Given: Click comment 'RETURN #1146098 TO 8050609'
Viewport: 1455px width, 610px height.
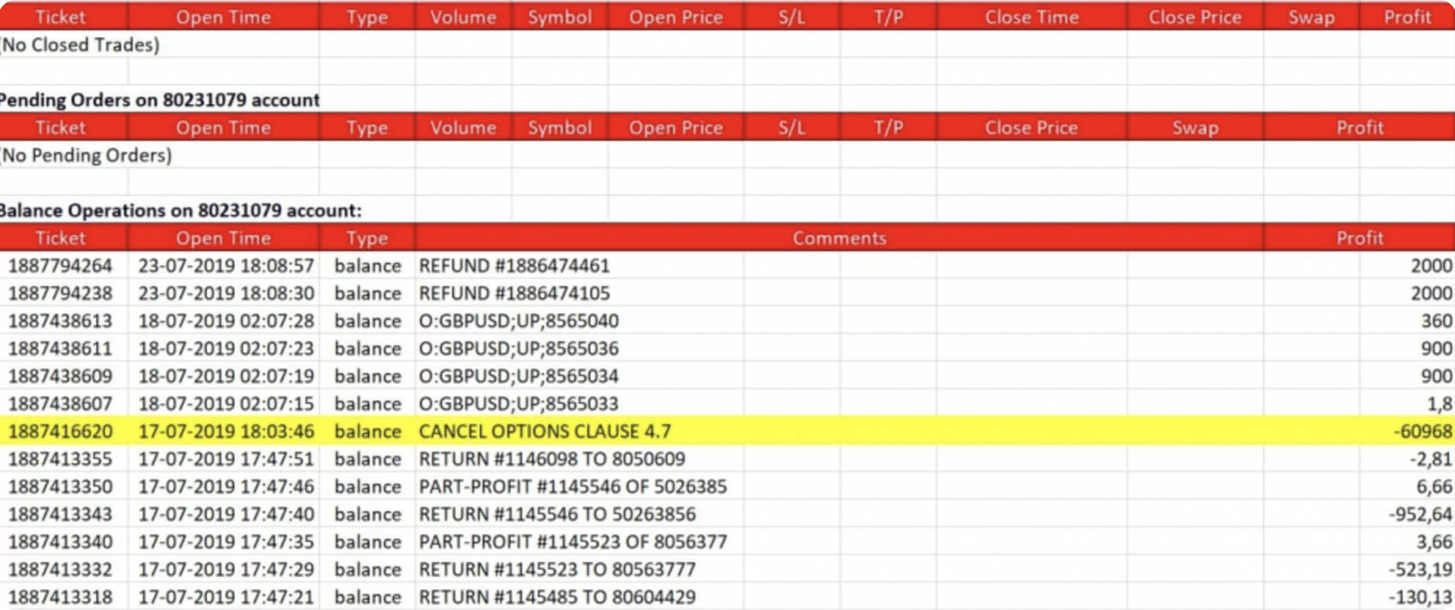Looking at the screenshot, I should click(x=552, y=459).
